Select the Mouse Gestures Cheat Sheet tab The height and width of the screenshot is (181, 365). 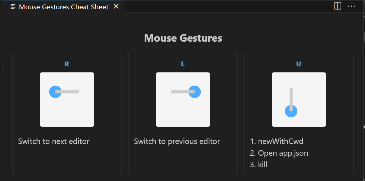[63, 7]
